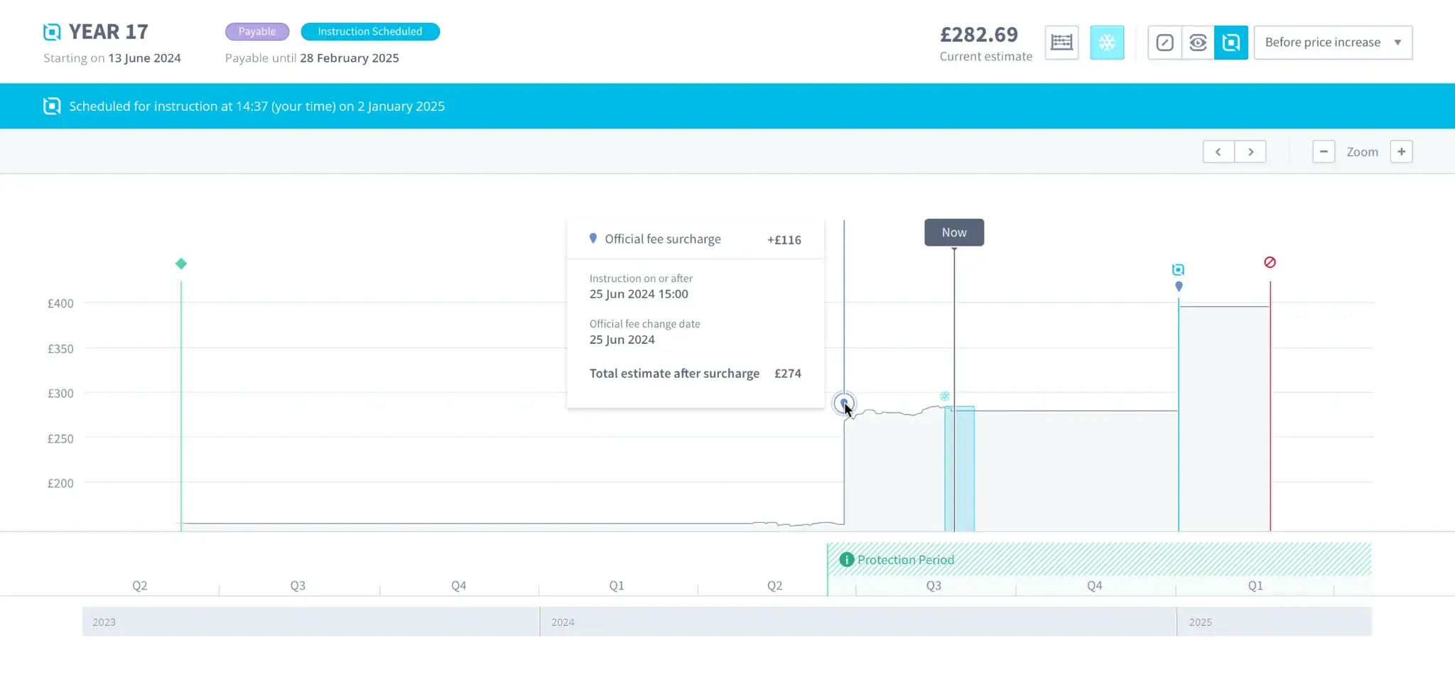The height and width of the screenshot is (675, 1455).
Task: Select the highlighted instruct icon button
Action: pyautogui.click(x=1231, y=43)
